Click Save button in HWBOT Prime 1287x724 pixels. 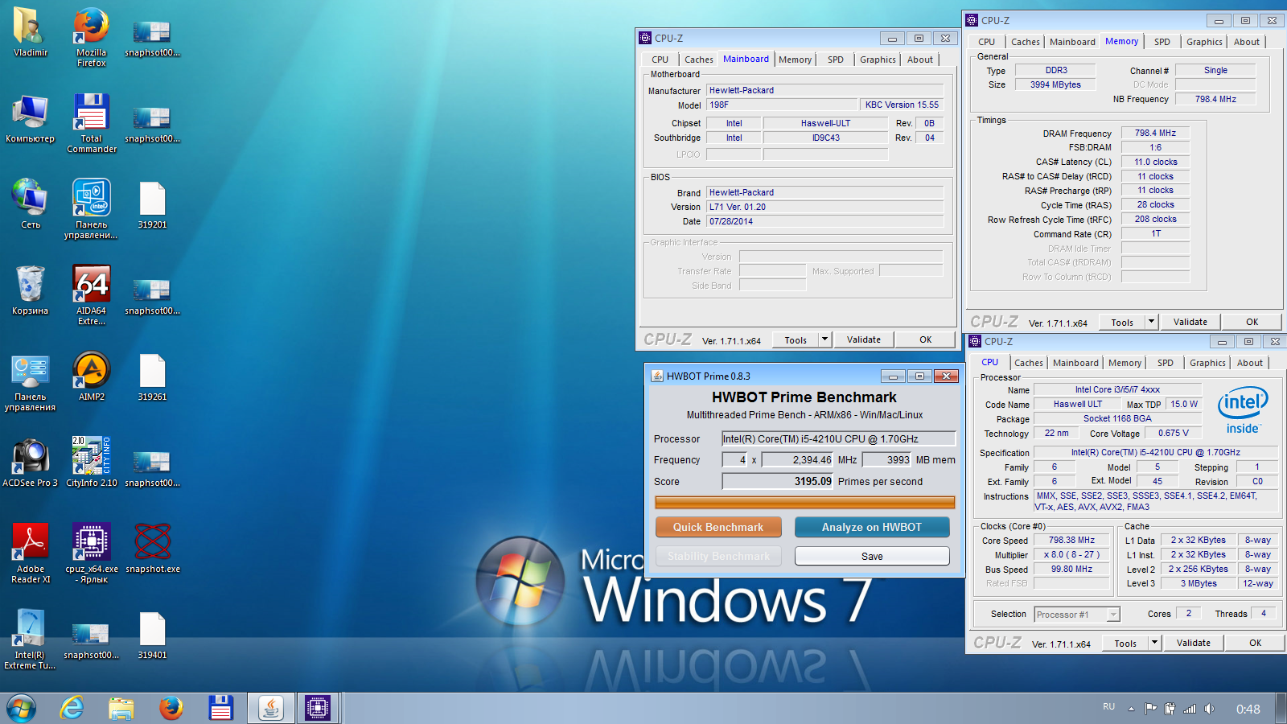[872, 556]
